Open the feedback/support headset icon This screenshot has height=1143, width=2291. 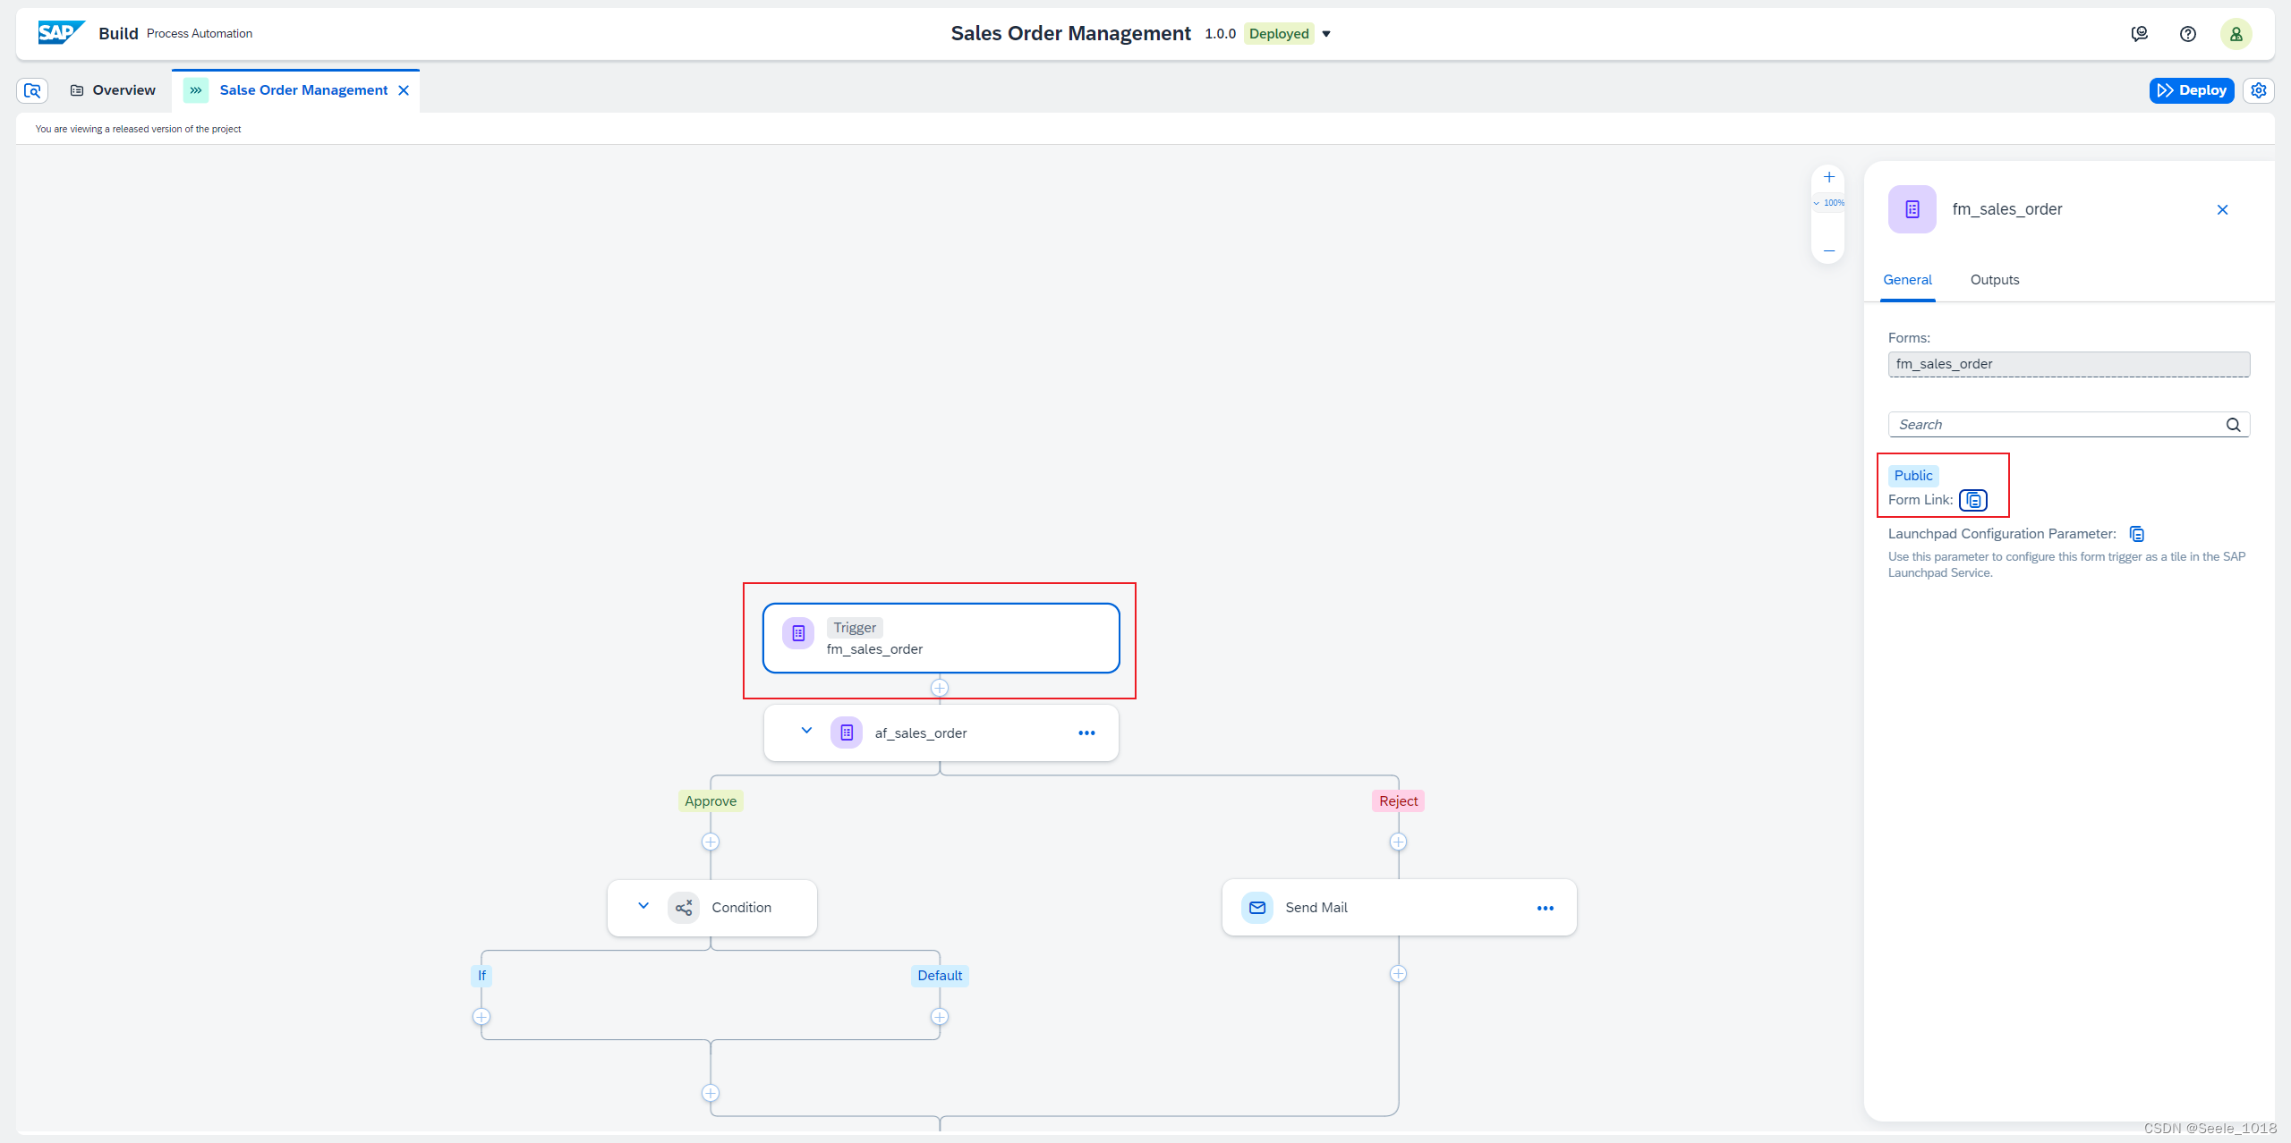[x=2140, y=34]
